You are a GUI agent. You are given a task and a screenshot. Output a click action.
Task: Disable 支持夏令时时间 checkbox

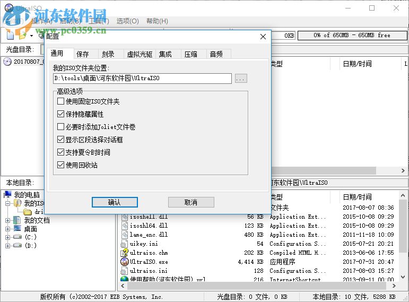point(60,152)
